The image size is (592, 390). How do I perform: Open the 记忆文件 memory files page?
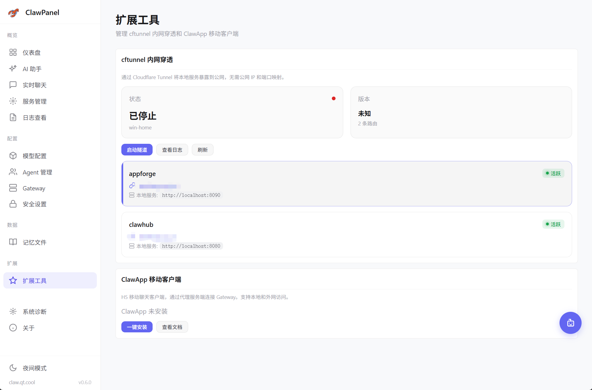tap(34, 242)
